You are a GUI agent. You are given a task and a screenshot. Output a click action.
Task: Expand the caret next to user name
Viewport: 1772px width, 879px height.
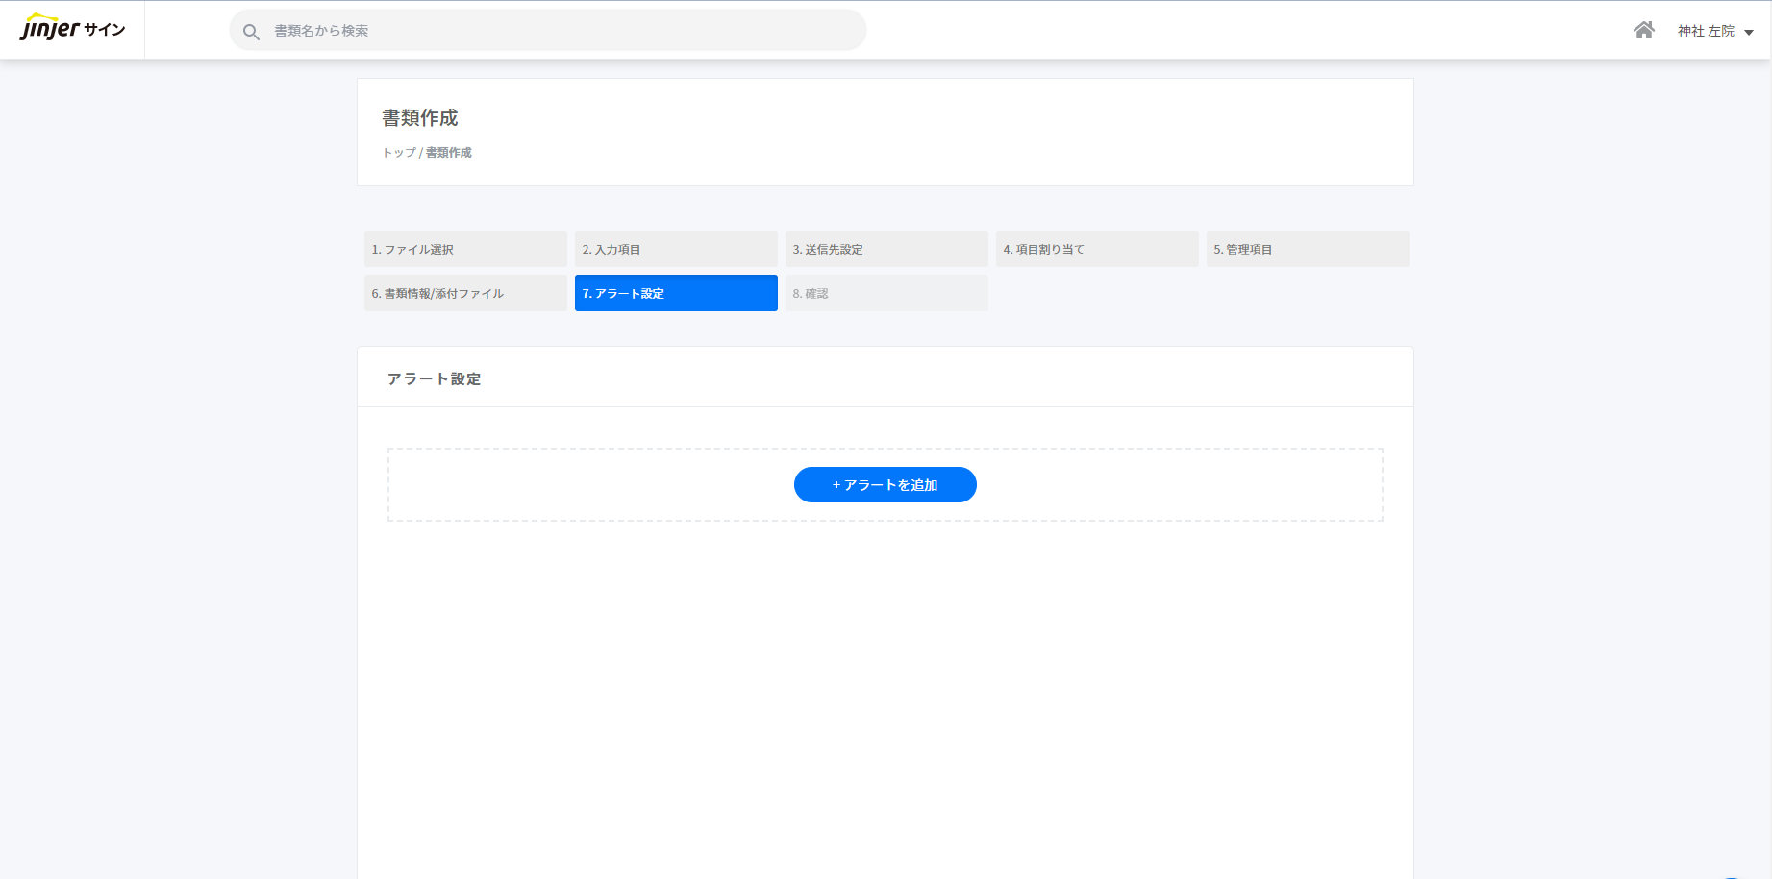1749,32
